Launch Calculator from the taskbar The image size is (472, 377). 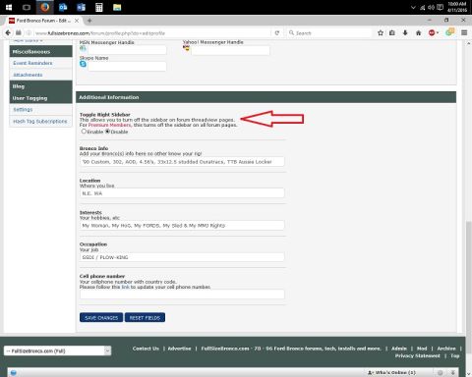pyautogui.click(x=99, y=7)
